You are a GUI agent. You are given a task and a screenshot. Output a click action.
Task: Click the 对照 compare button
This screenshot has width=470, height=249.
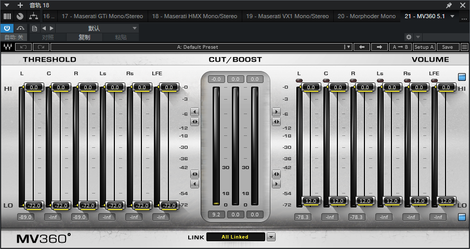coord(48,37)
